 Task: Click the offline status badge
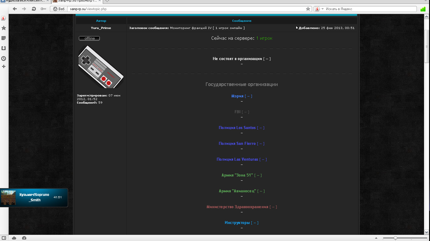pos(89,38)
